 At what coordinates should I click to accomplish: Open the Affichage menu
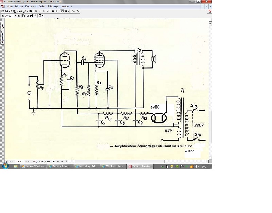point(53,6)
